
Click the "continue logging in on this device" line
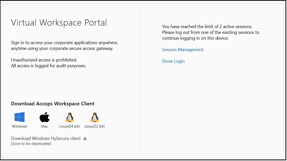tap(195, 38)
